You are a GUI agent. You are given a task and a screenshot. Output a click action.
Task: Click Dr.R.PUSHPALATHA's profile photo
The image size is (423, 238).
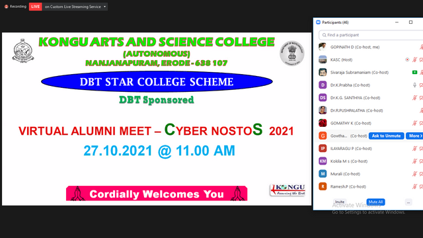323,110
